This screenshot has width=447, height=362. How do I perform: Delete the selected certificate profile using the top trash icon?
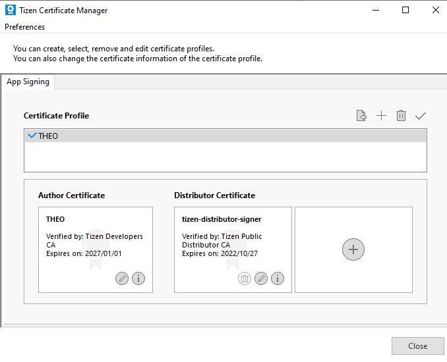(x=401, y=116)
